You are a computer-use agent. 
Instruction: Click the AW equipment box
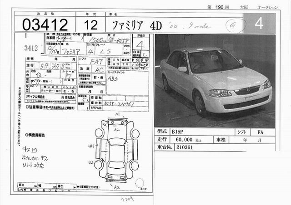[x=125, y=60]
